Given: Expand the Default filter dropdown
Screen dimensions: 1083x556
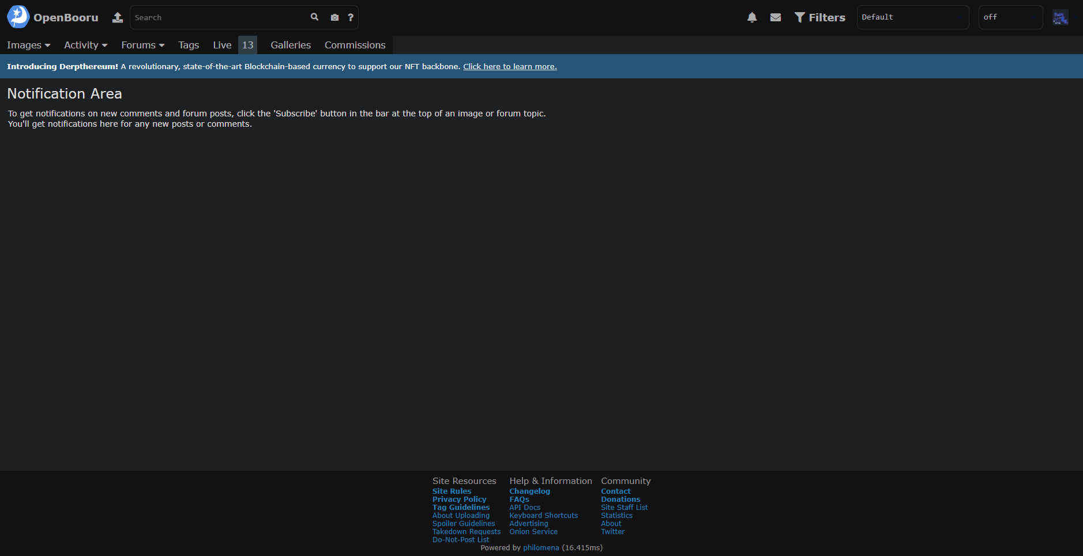Looking at the screenshot, I should click(913, 17).
